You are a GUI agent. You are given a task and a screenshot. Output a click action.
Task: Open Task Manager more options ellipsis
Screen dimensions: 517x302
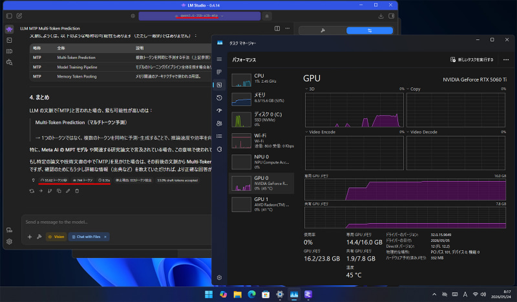(x=506, y=59)
